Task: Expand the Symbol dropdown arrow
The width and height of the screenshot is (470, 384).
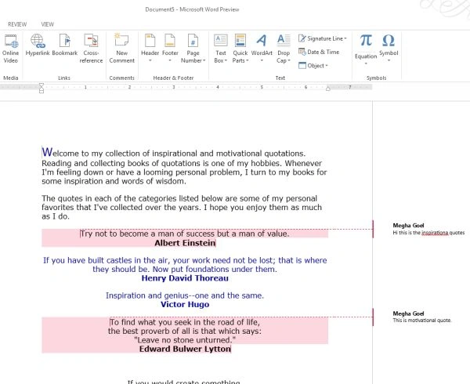Action: click(x=389, y=60)
